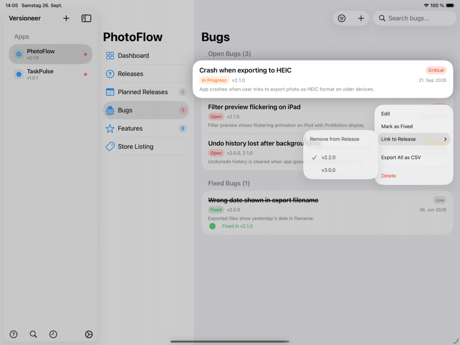
Task: Click Planned Releases count badge 2
Action: (182, 92)
